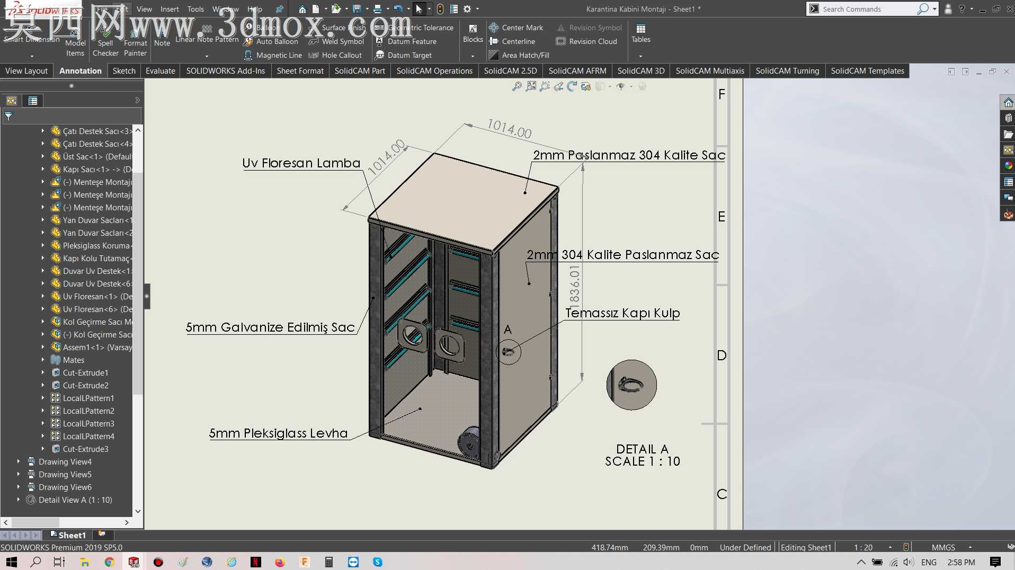1015x570 pixels.
Task: Open Appearances tab in task pane
Action: pyautogui.click(x=1008, y=166)
